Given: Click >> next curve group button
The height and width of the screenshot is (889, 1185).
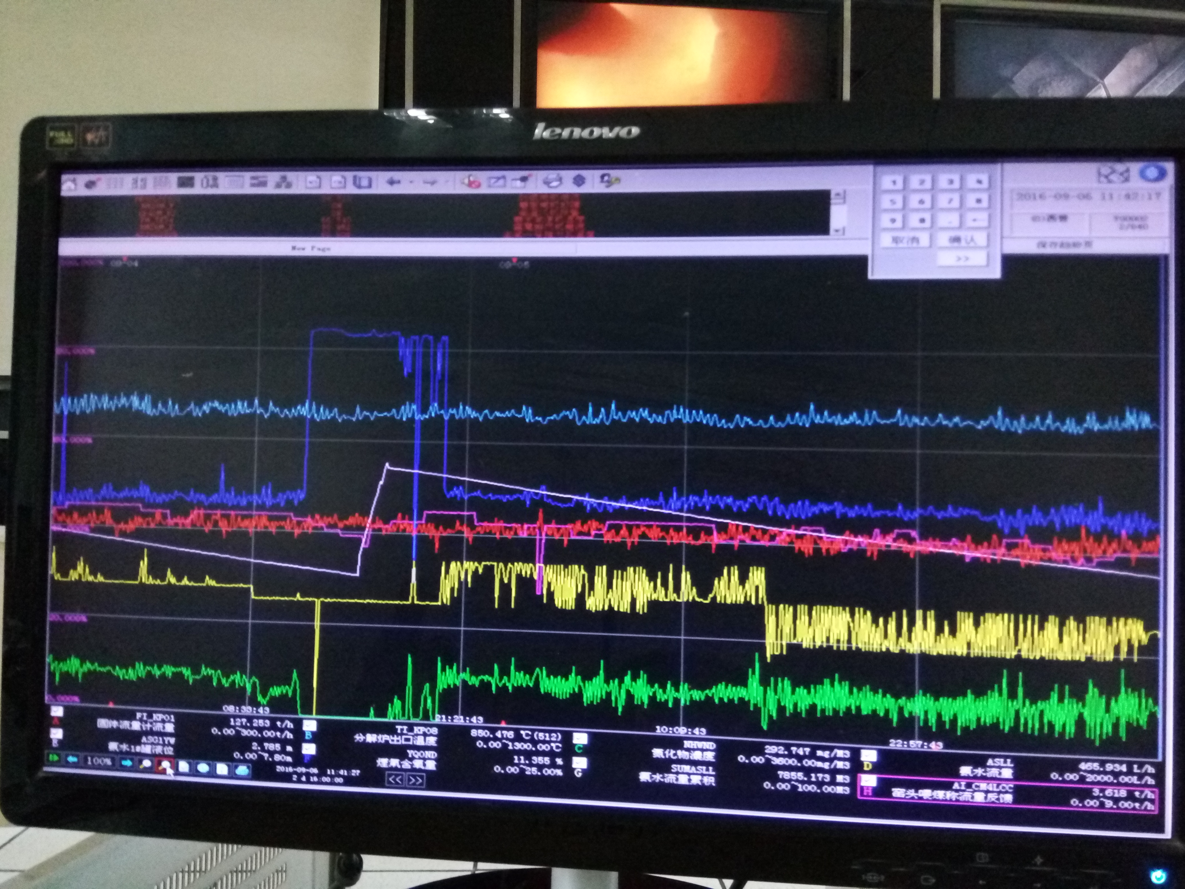Looking at the screenshot, I should pos(416,781).
